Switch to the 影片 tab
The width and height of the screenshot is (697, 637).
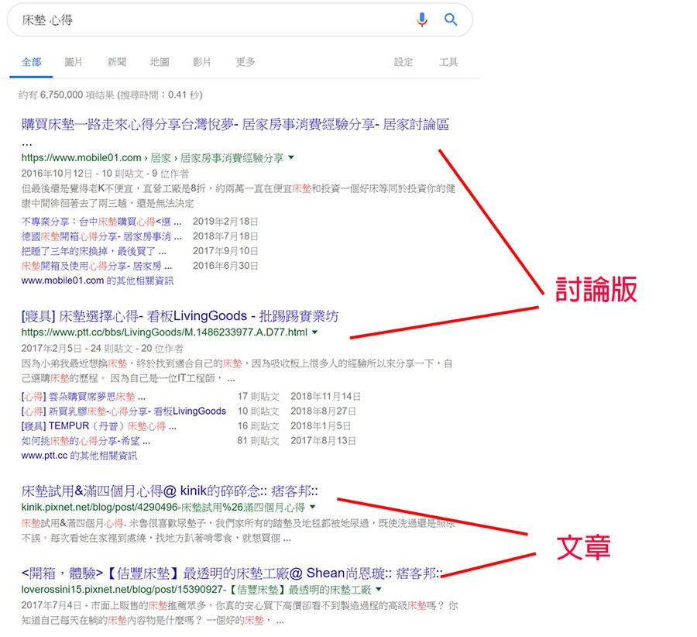tap(202, 62)
